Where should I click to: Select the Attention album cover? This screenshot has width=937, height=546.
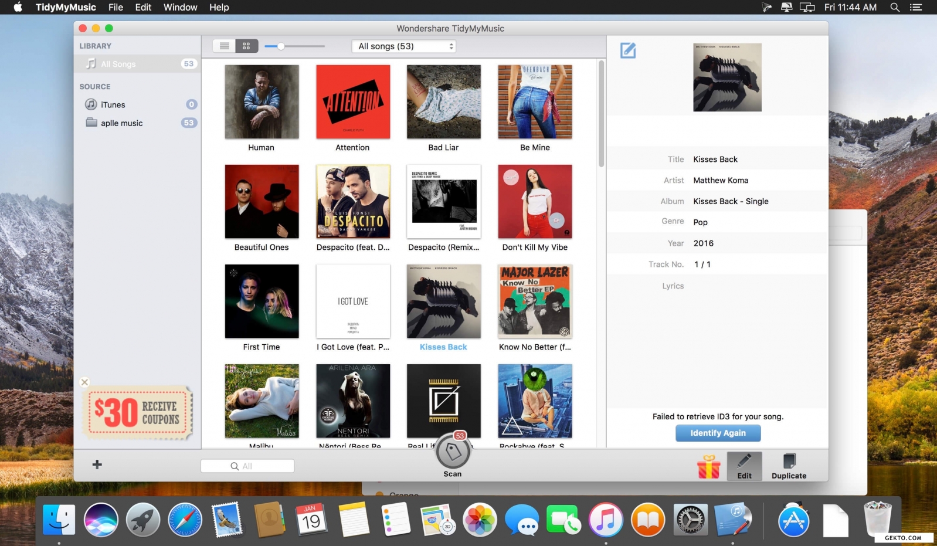click(353, 101)
